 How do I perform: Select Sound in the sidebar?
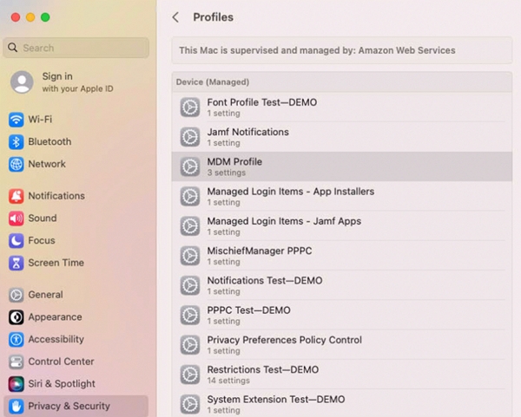point(43,218)
